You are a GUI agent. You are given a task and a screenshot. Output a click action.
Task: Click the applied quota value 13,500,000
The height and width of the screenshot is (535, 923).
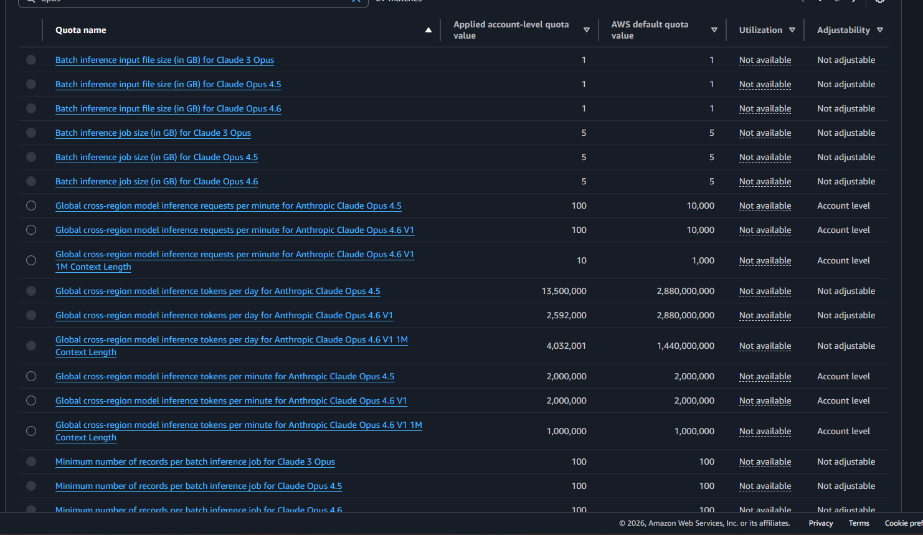point(564,291)
